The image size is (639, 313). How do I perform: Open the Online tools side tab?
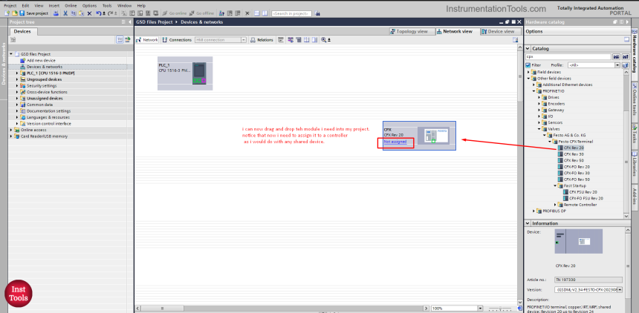click(635, 101)
